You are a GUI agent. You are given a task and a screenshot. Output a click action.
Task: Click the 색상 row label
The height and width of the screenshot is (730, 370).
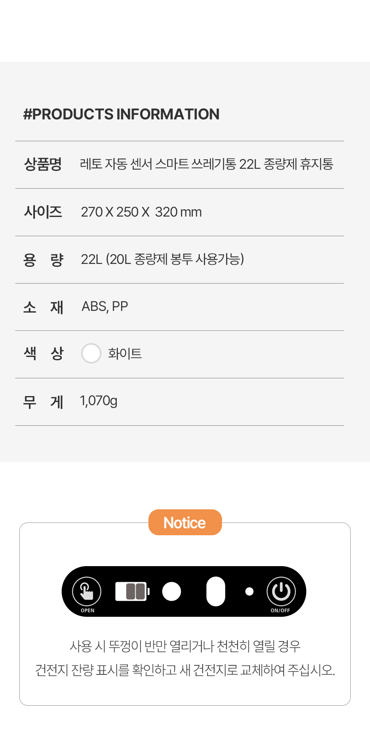[x=43, y=354]
